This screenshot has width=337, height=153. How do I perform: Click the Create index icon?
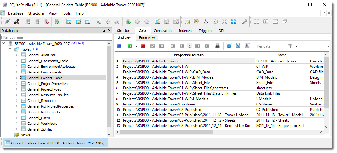(x=98, y=22)
